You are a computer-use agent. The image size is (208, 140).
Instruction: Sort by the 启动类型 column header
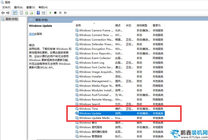[142, 25]
